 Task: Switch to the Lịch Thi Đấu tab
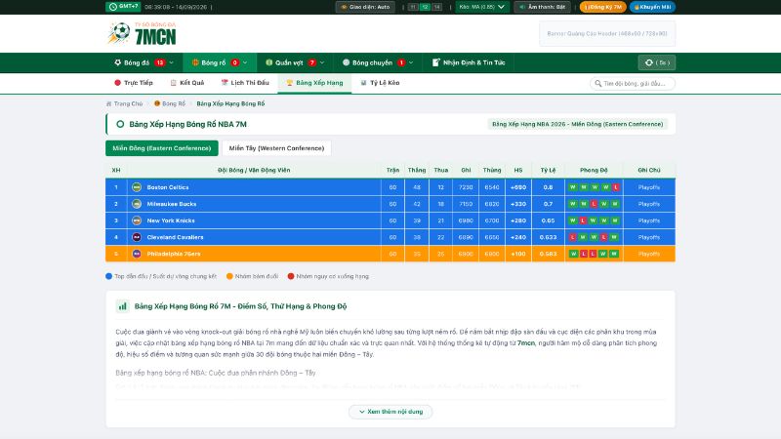[245, 83]
